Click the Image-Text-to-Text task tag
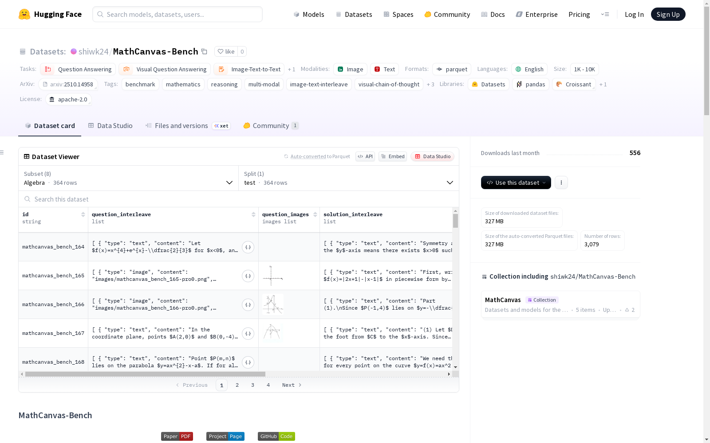The image size is (710, 443). coord(249,69)
